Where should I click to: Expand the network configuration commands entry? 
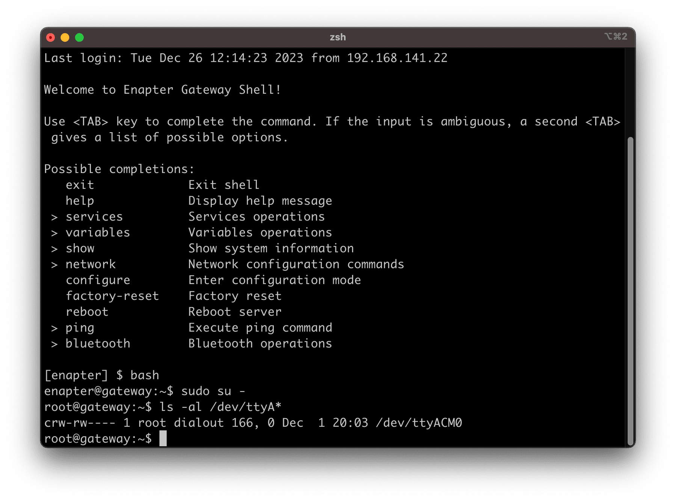(91, 264)
